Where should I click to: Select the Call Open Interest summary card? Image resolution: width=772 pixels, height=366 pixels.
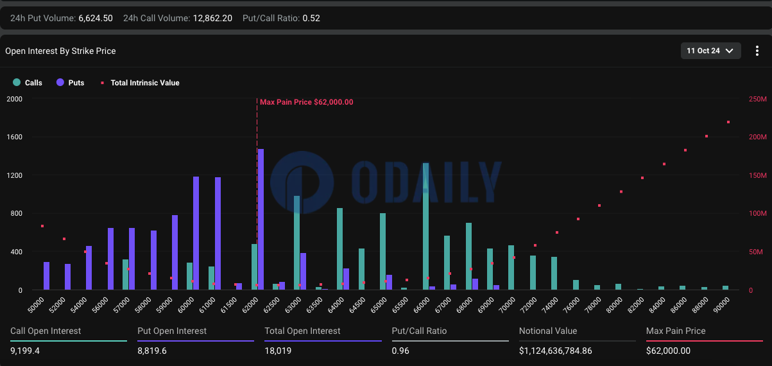tap(69, 341)
